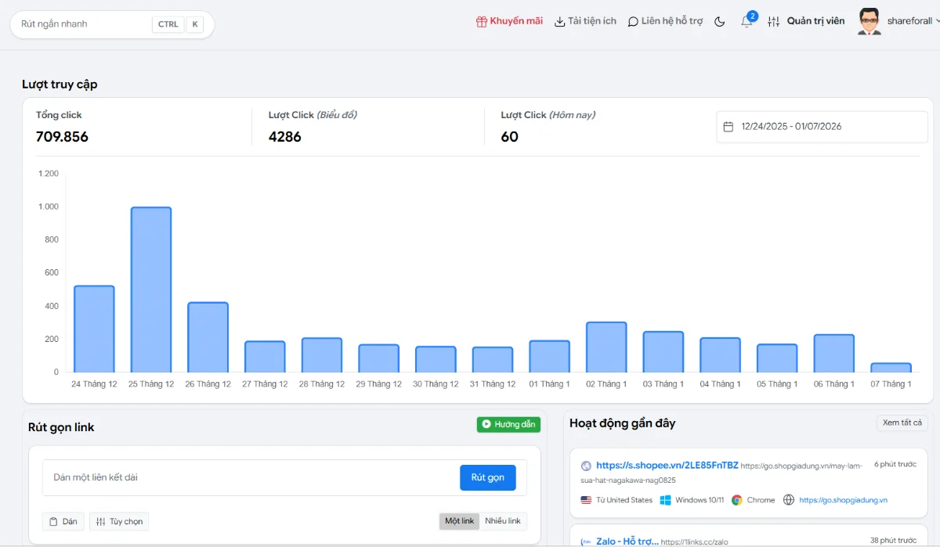Open notifications via the bell icon
940x547 pixels.
(x=746, y=23)
